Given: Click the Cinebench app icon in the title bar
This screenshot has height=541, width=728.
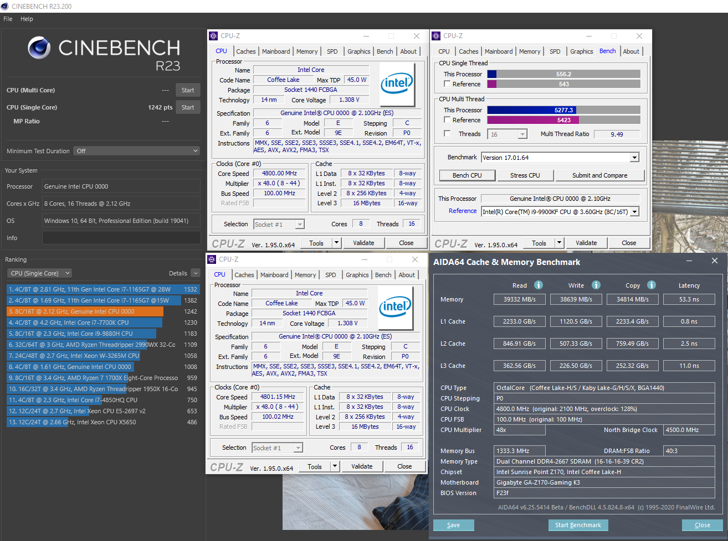Looking at the screenshot, I should click(x=5, y=6).
